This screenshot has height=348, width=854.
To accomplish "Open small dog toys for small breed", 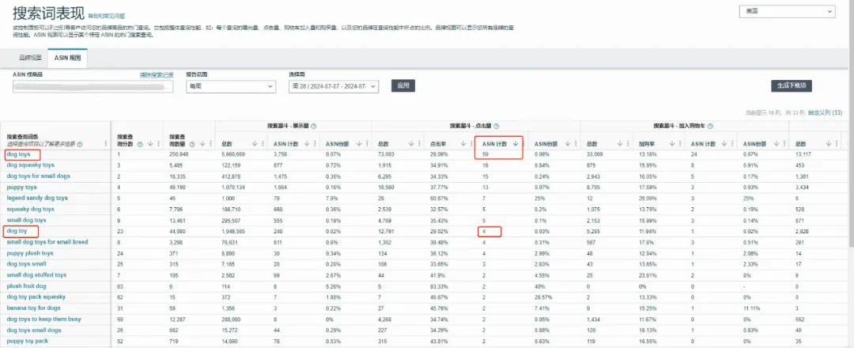I will click(x=47, y=242).
